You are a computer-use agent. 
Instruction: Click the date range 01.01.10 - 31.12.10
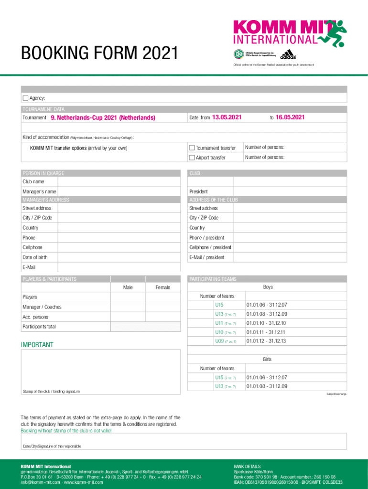click(x=266, y=323)
